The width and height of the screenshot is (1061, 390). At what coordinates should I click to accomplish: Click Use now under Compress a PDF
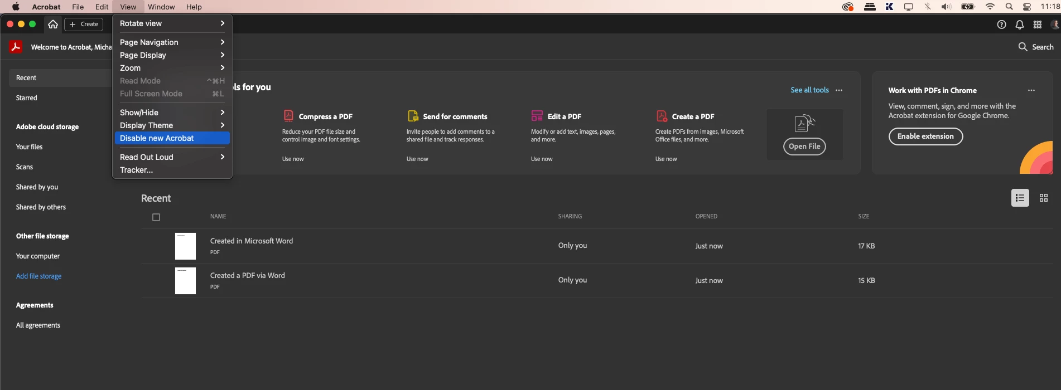[x=293, y=159]
